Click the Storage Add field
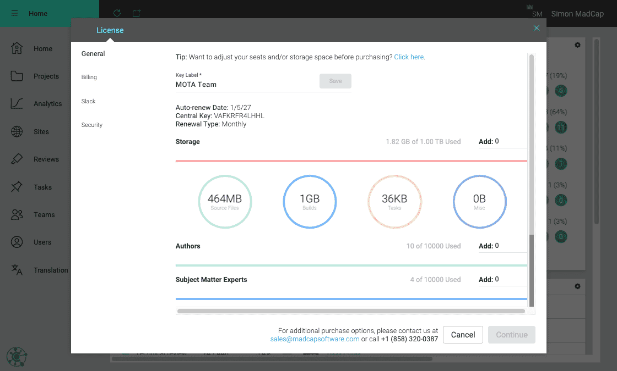Viewport: 617px width, 371px height. point(502,141)
